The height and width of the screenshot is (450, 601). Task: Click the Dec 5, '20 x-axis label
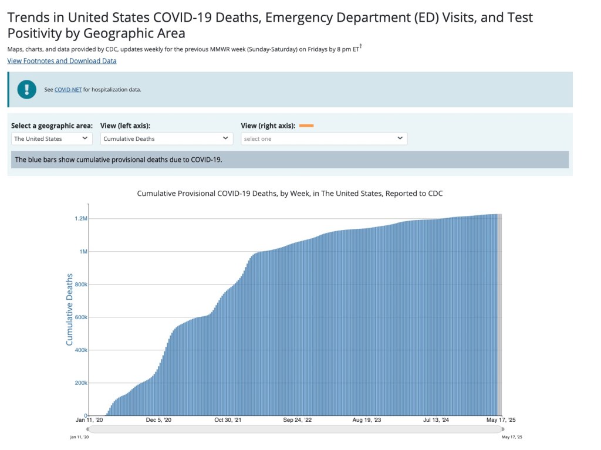tap(158, 420)
